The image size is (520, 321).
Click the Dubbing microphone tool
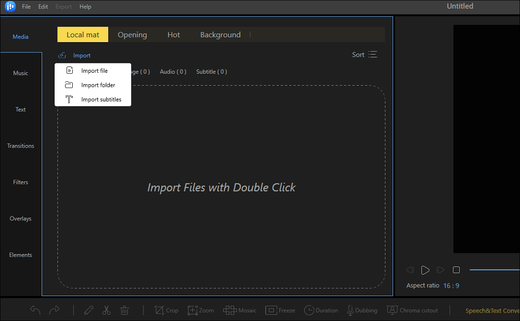pos(362,310)
